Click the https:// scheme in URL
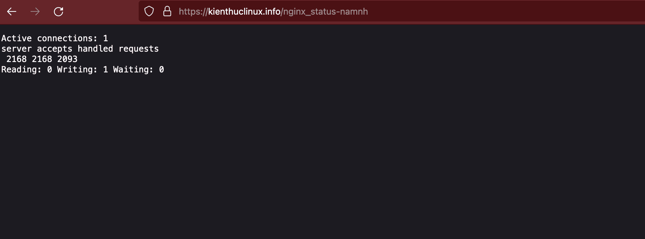 [x=193, y=12]
